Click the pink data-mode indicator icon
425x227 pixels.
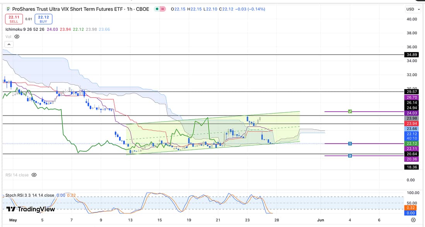click(163, 9)
